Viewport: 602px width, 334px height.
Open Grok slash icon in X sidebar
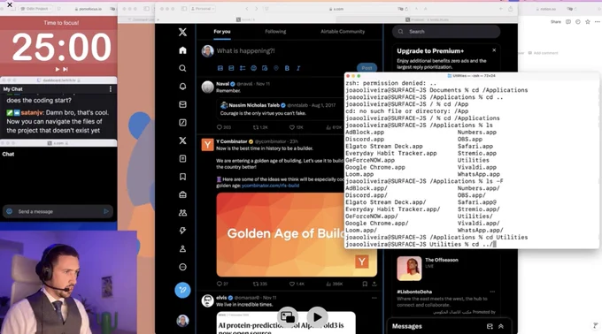click(x=182, y=123)
